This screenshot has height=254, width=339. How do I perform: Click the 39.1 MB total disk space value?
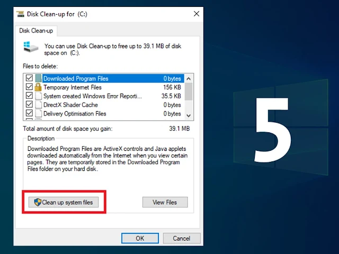click(179, 129)
